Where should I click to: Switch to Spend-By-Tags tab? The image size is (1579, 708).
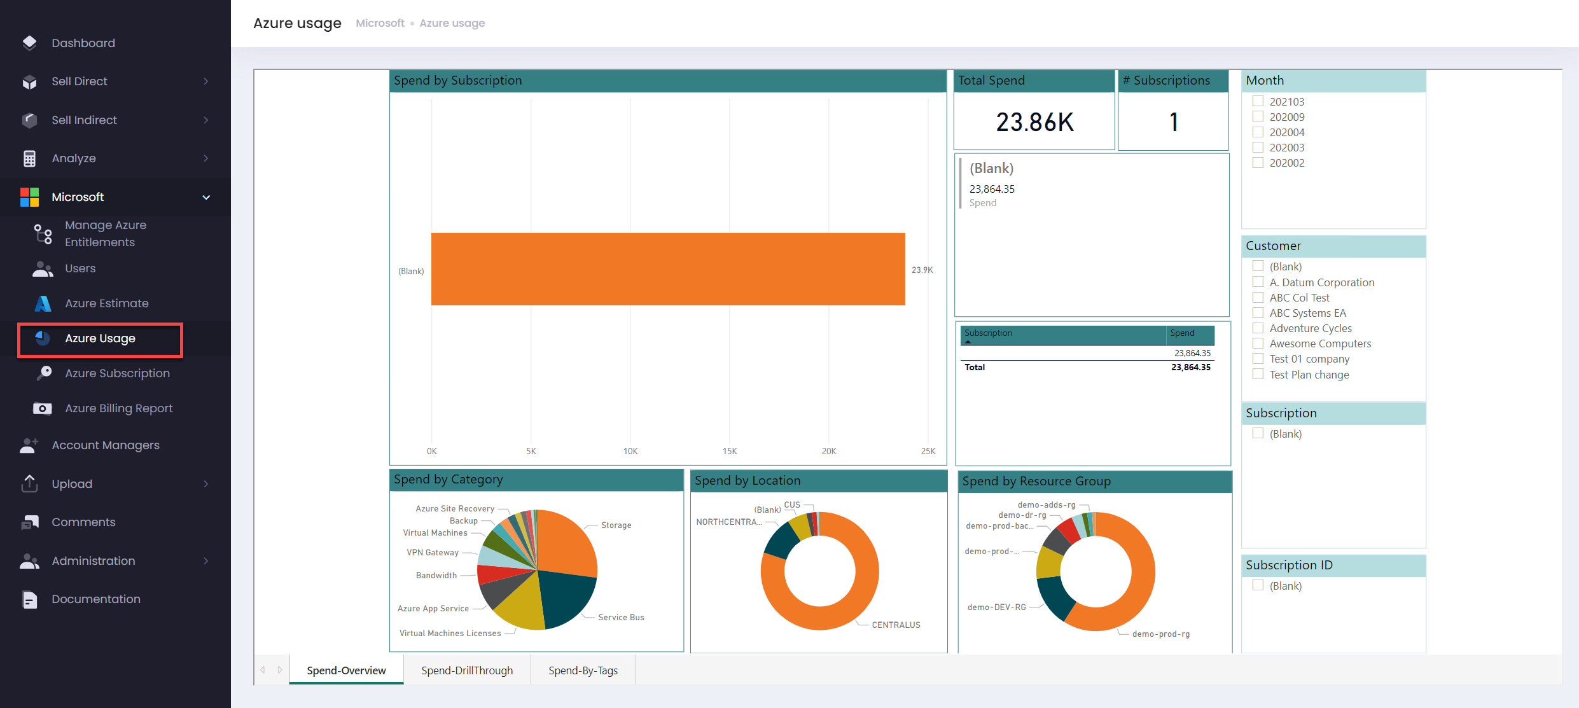coord(583,670)
